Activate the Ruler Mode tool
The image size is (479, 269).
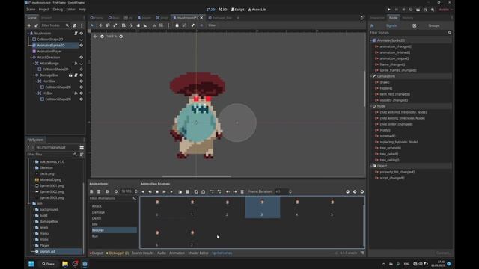[145, 25]
